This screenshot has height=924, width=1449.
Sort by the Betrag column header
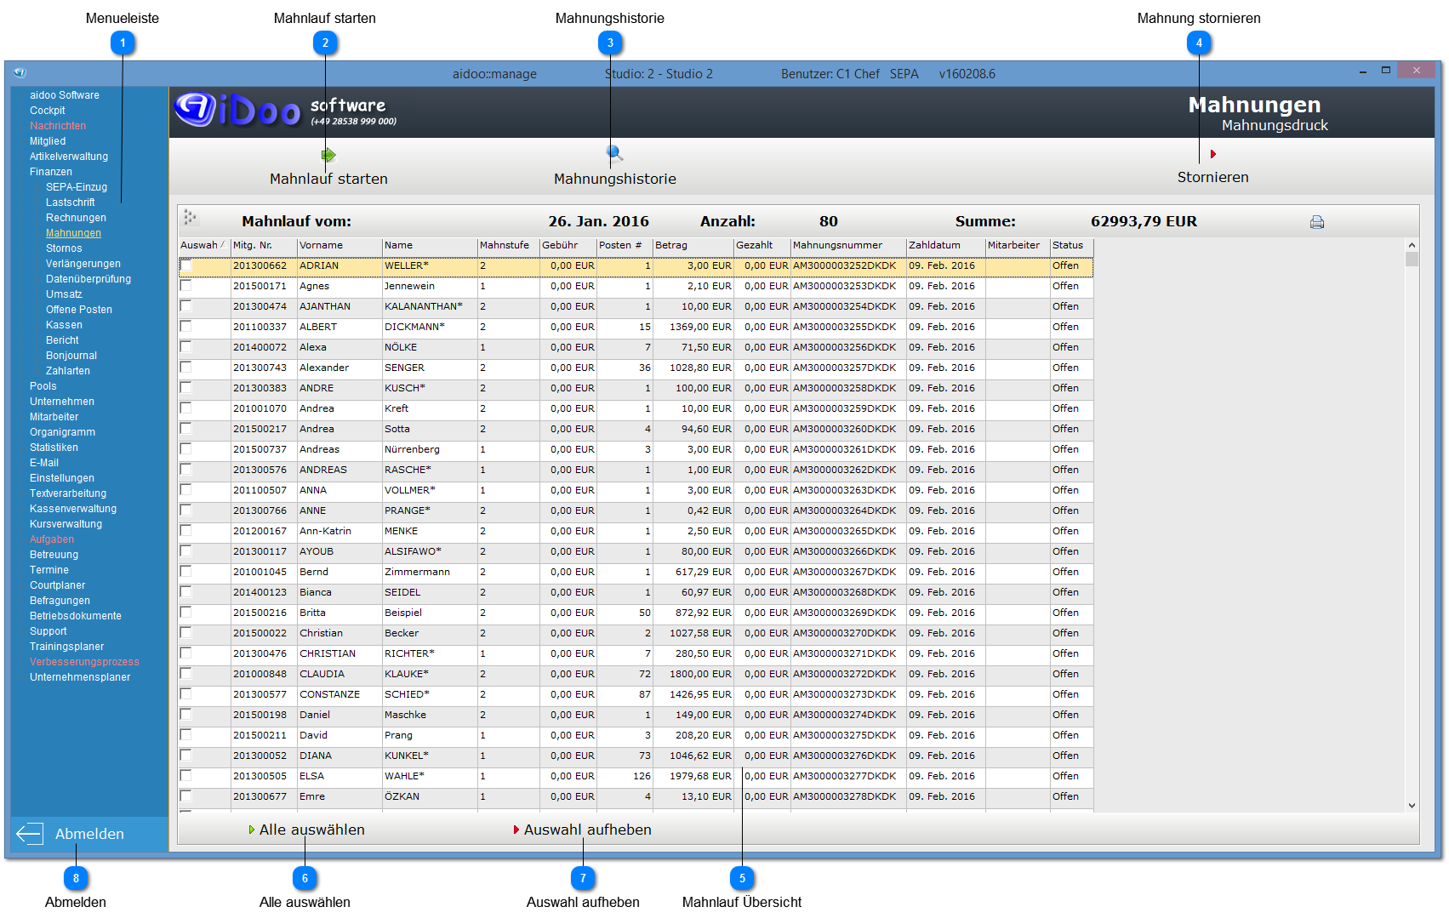click(693, 245)
